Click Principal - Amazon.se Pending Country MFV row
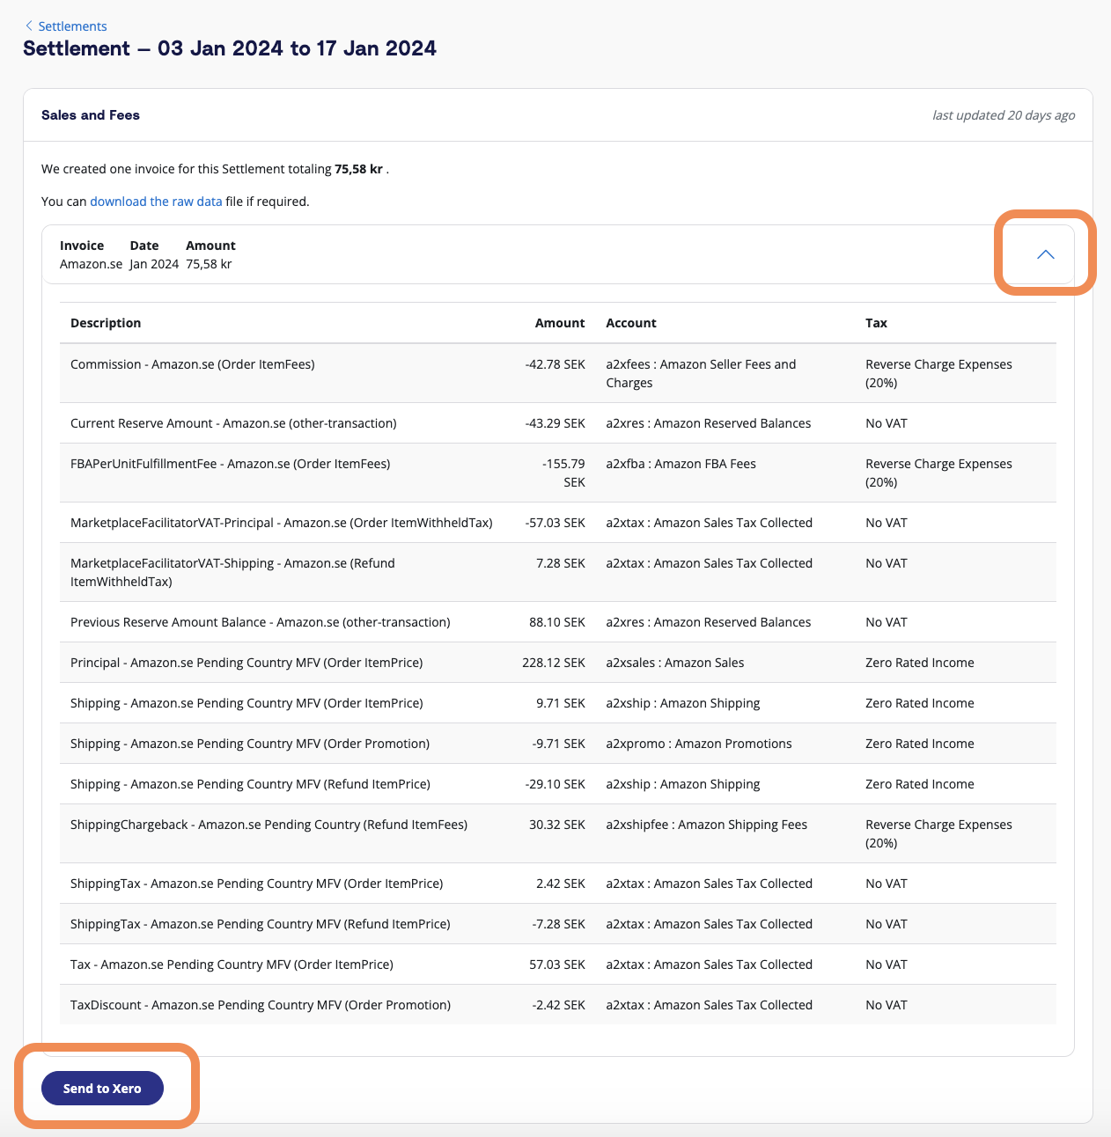Screen dimensions: 1111x1137 (558, 663)
